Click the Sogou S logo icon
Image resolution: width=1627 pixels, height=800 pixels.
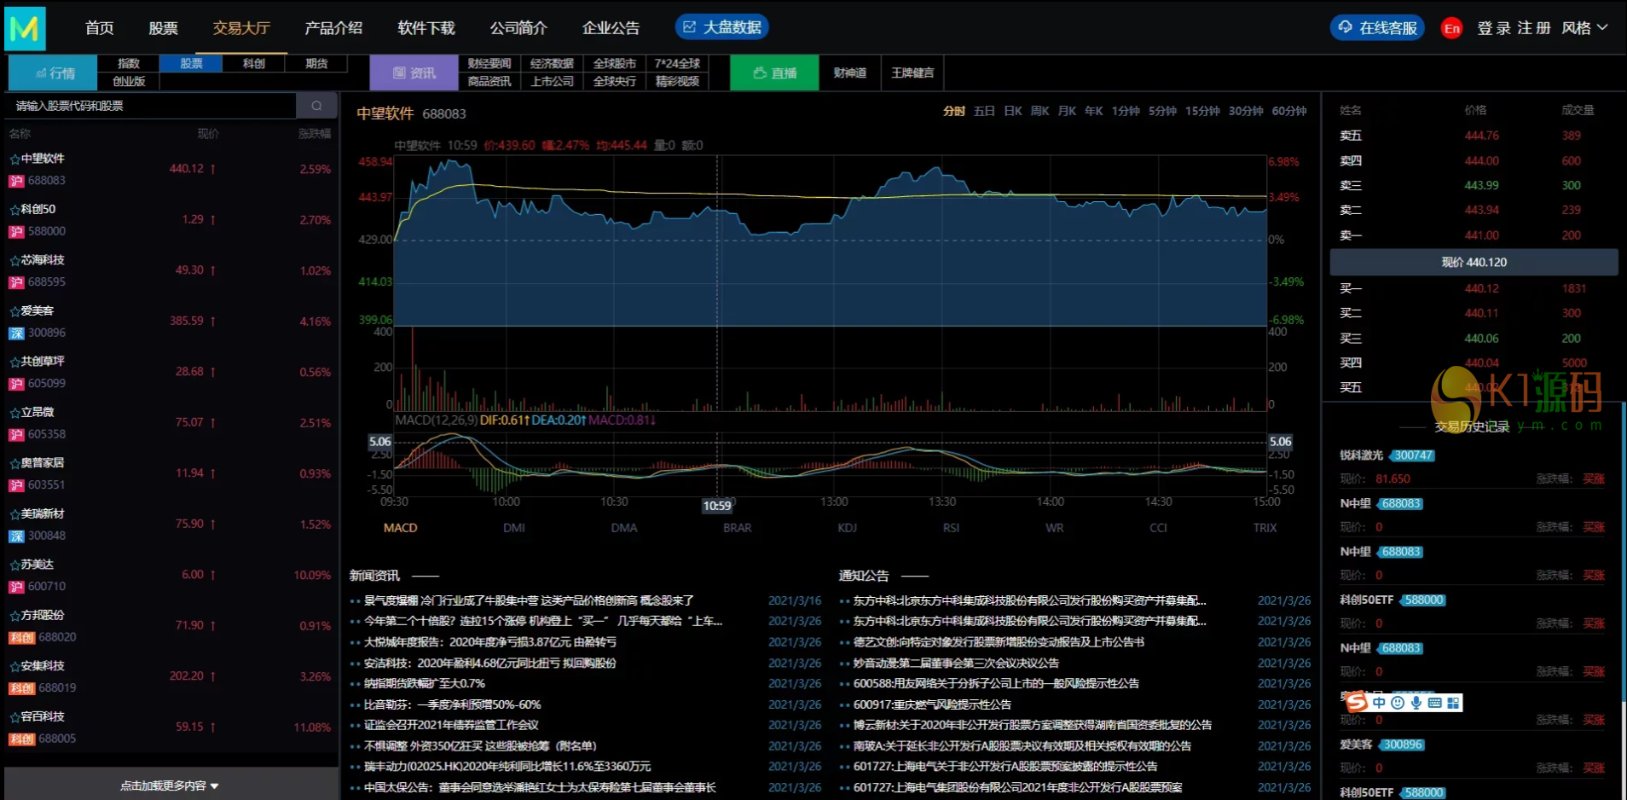coord(1356,702)
